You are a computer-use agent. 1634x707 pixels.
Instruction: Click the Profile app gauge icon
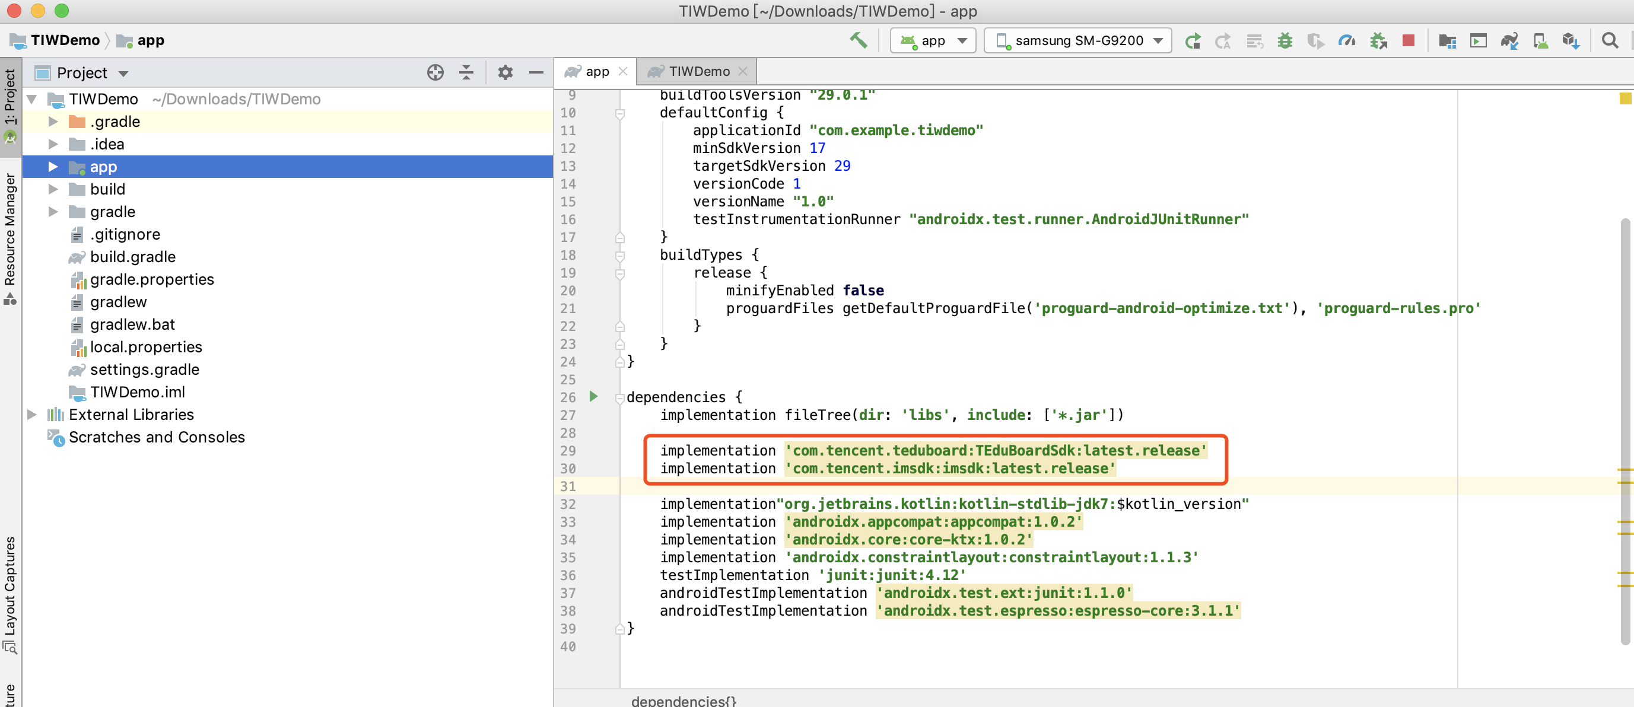coord(1347,40)
